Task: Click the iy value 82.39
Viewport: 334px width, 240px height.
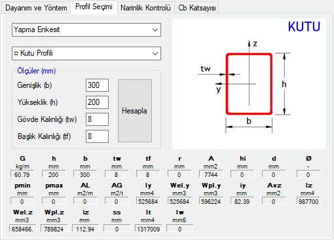Action: [242, 201]
